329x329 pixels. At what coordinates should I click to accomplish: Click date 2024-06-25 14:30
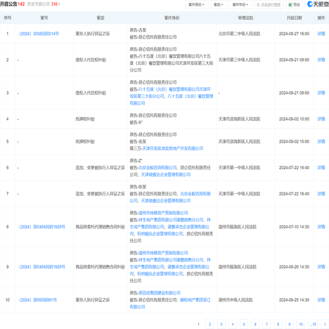pos(294,300)
